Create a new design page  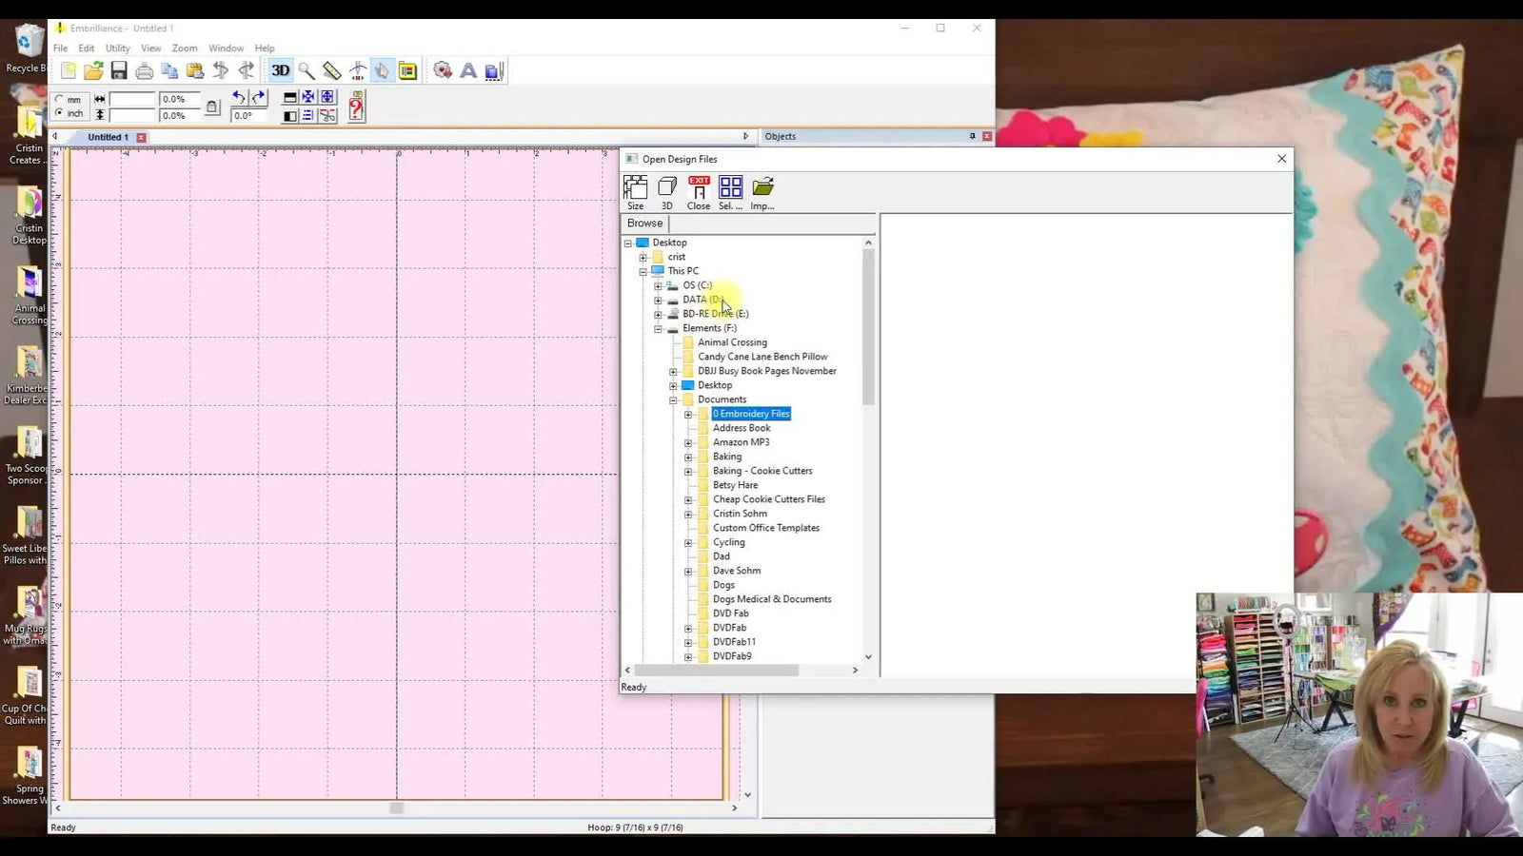coord(69,70)
